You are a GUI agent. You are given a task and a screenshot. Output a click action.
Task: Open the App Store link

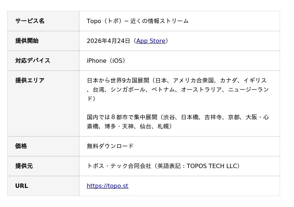pyautogui.click(x=151, y=41)
